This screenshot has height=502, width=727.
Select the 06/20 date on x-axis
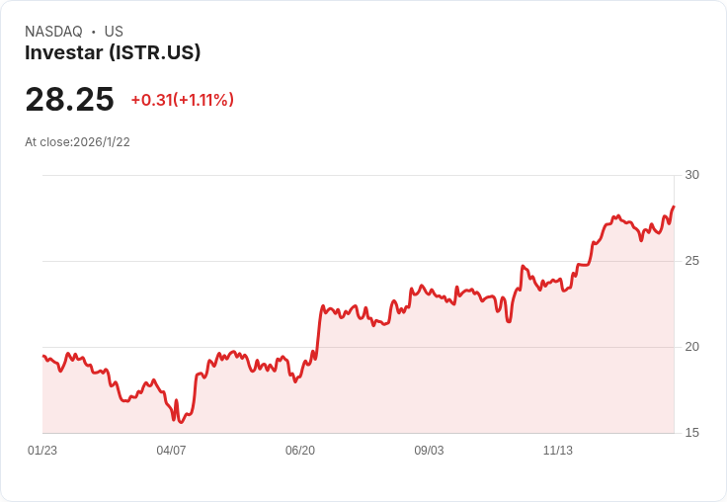point(300,451)
